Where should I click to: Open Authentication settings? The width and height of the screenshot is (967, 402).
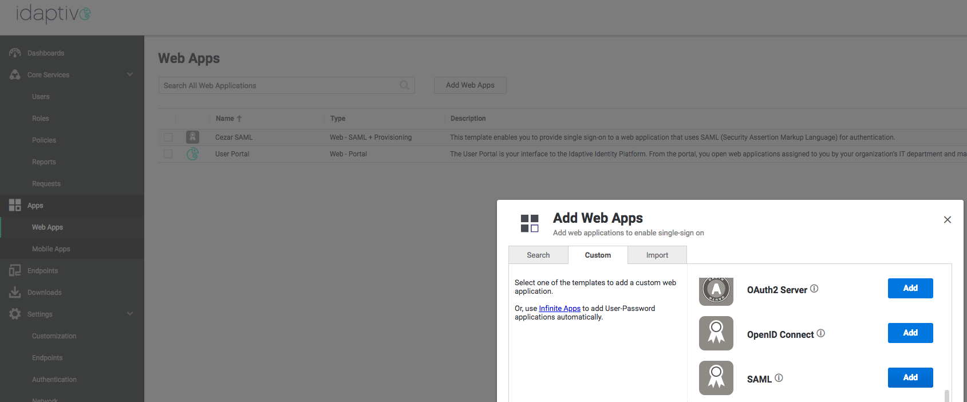pyautogui.click(x=54, y=380)
